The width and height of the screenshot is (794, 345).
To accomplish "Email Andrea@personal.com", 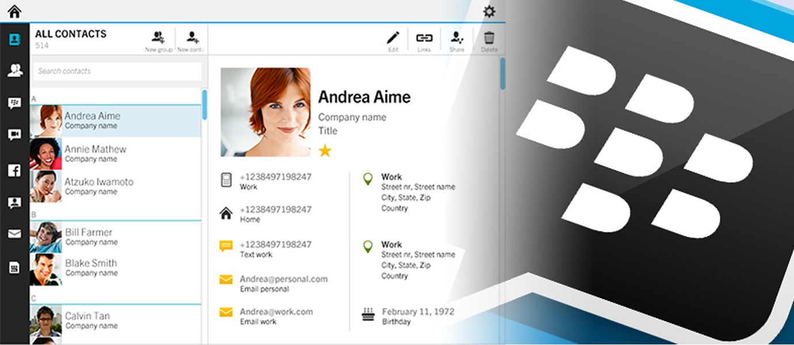I will click(x=284, y=279).
